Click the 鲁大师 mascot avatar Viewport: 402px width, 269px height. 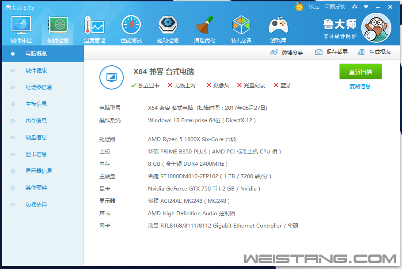376,28
